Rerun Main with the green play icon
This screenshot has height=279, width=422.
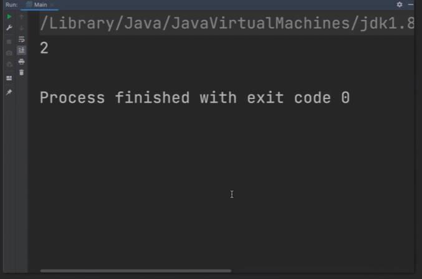tap(9, 16)
